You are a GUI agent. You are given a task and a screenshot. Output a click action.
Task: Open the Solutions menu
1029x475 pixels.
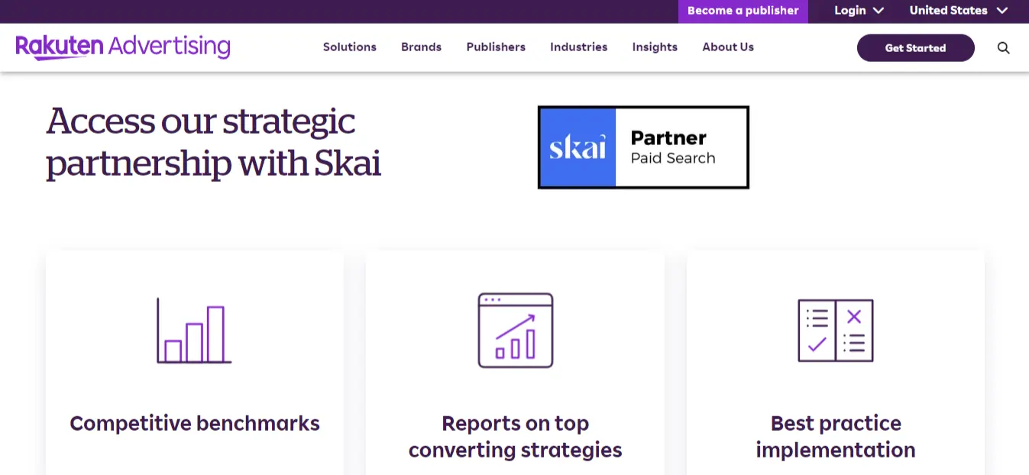[350, 47]
